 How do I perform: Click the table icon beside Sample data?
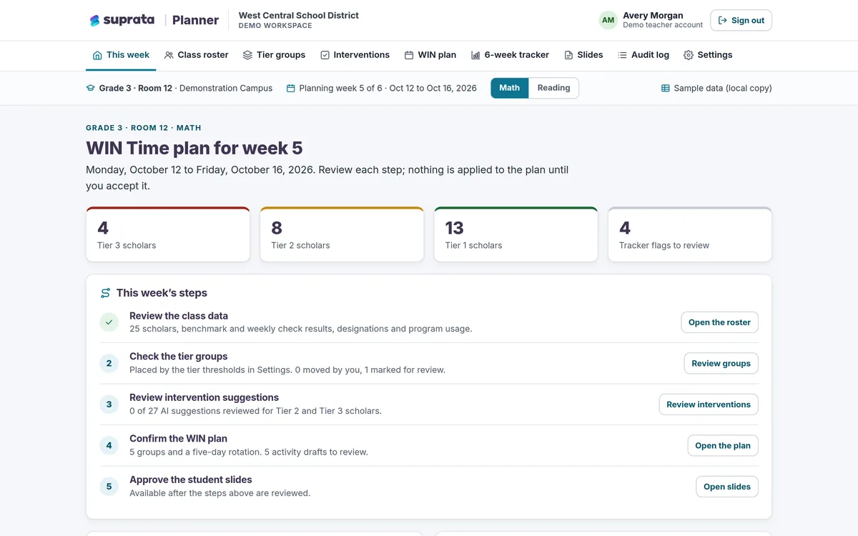coord(666,88)
